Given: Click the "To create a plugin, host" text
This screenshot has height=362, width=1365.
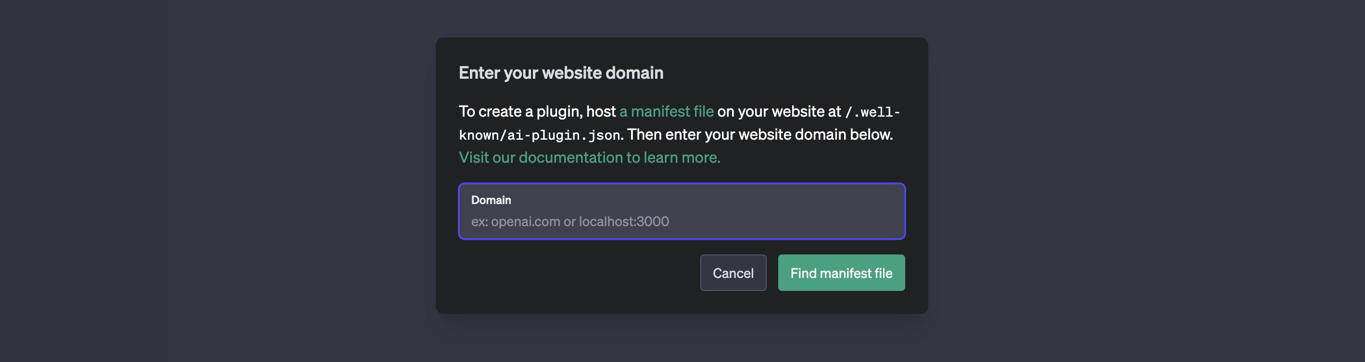Looking at the screenshot, I should pos(537,111).
